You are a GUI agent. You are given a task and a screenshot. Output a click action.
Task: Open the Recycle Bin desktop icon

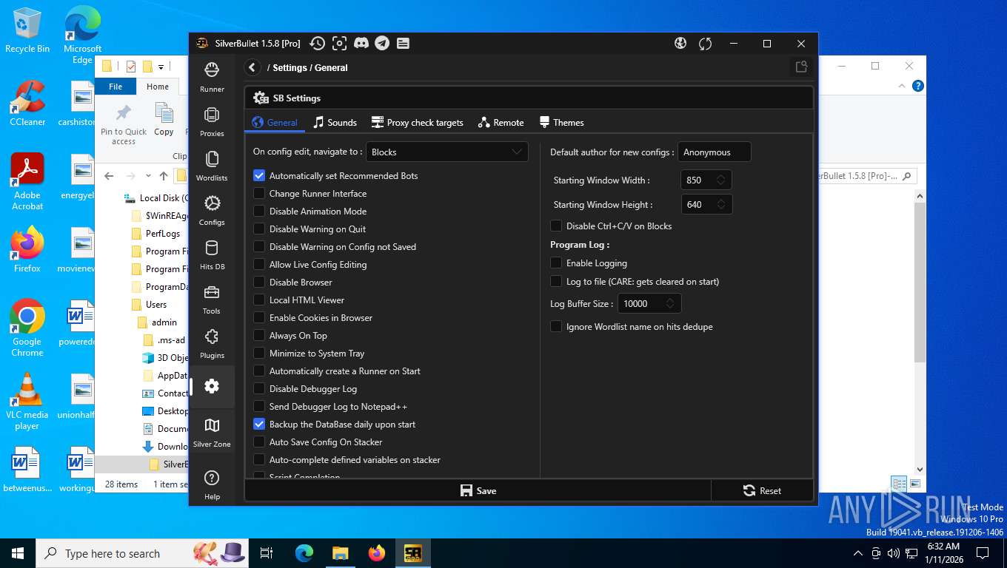pos(27,30)
